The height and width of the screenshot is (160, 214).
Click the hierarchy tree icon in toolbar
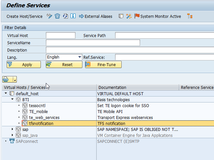190,16
